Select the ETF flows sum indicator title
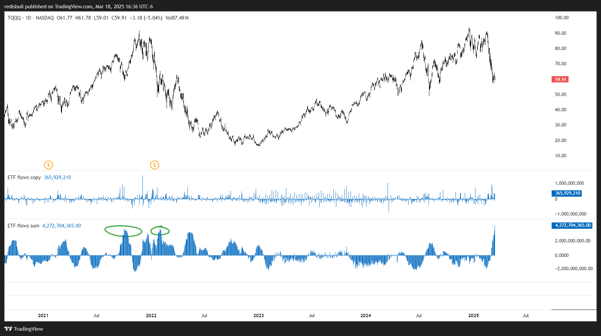The height and width of the screenshot is (336, 601). [24, 226]
